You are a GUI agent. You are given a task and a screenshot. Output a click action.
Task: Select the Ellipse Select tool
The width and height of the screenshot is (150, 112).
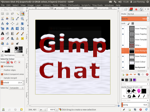[7, 14]
